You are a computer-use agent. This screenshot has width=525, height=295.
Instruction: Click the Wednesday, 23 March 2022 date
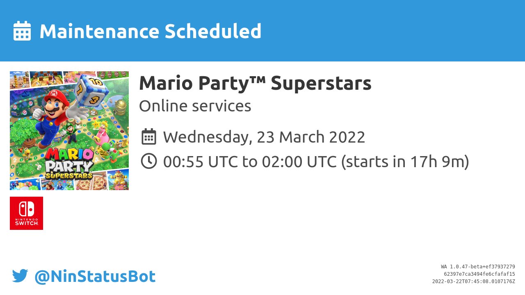click(264, 137)
